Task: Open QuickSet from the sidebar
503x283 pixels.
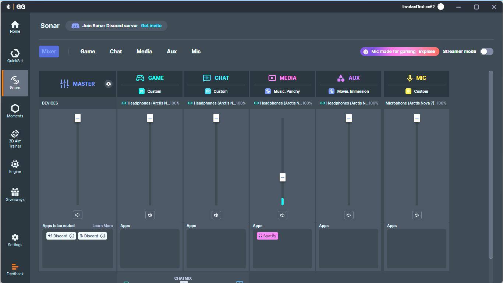Action: [15, 56]
